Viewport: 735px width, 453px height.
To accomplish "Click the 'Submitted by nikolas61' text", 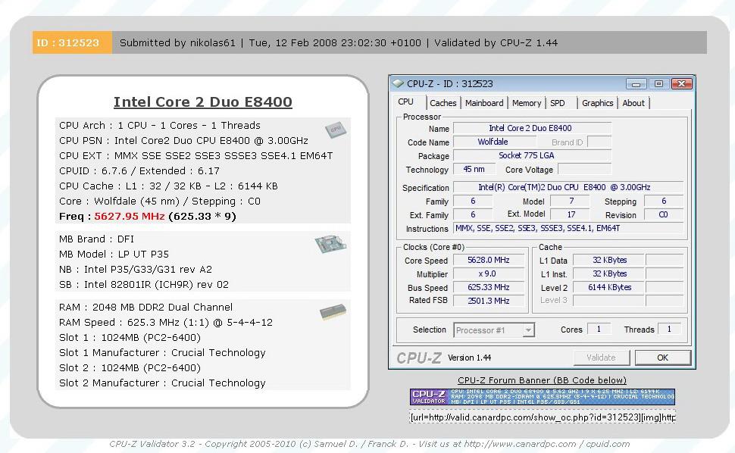I will [177, 42].
